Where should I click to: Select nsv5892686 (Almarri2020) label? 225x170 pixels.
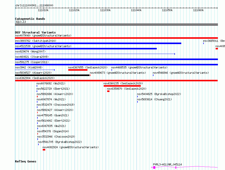(x=55, y=94)
